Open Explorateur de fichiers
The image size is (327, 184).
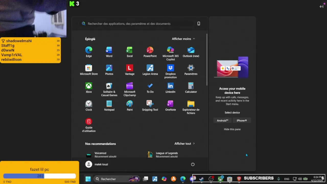tap(191, 107)
